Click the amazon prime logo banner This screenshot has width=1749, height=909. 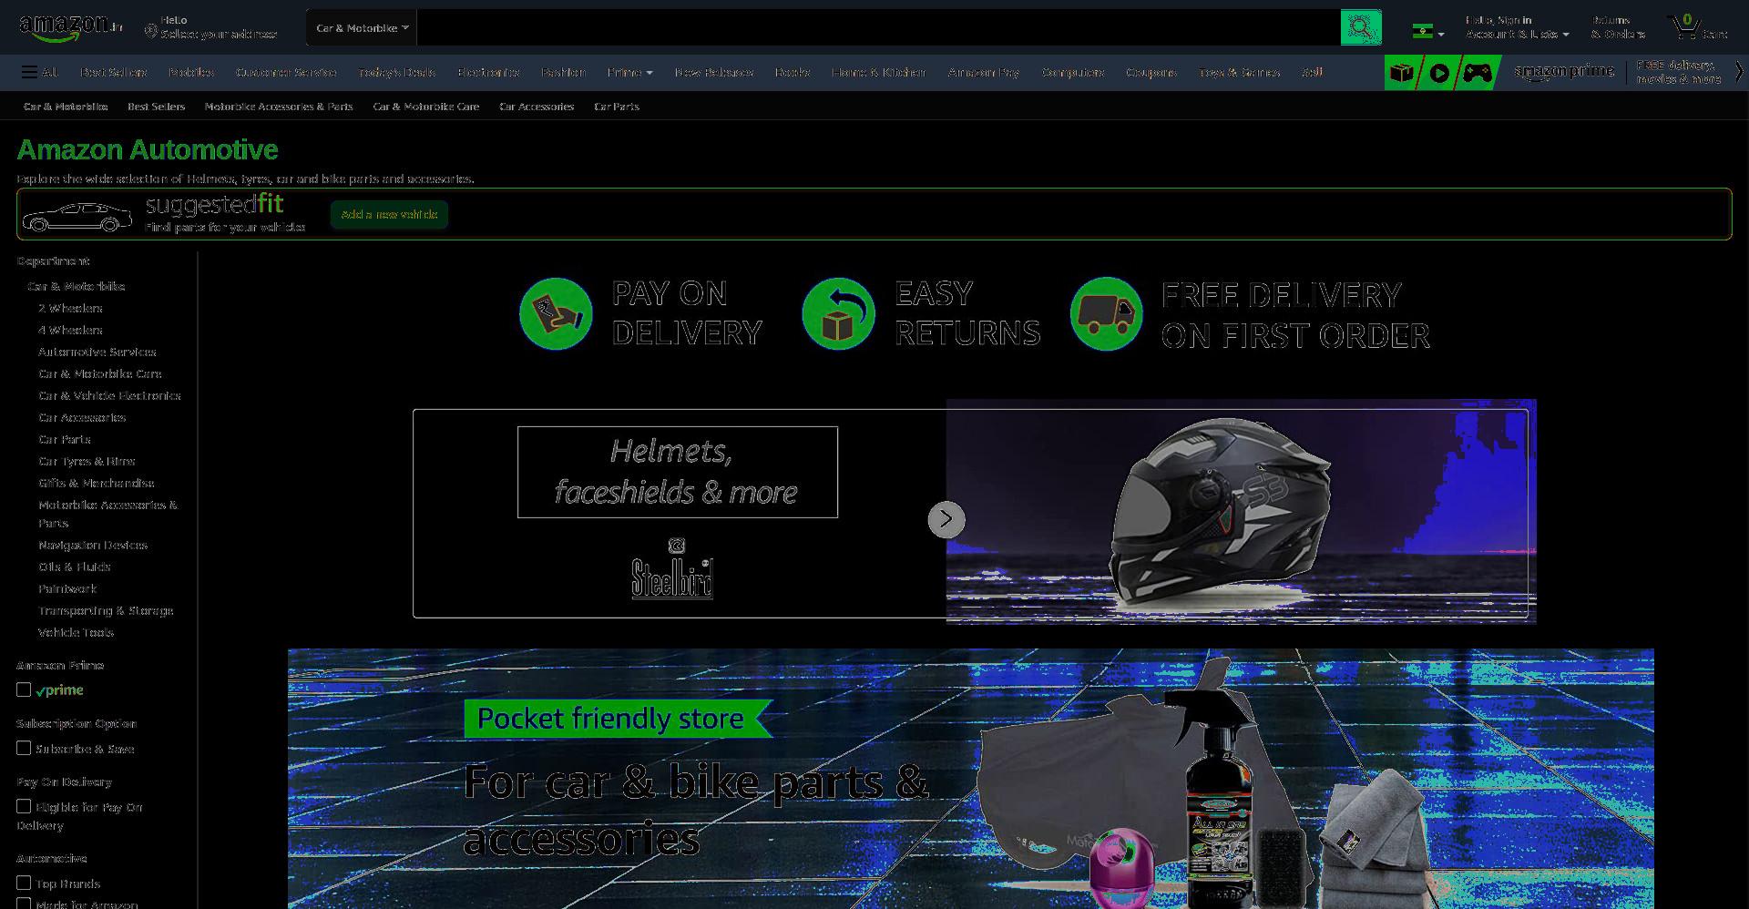pyautogui.click(x=1564, y=72)
